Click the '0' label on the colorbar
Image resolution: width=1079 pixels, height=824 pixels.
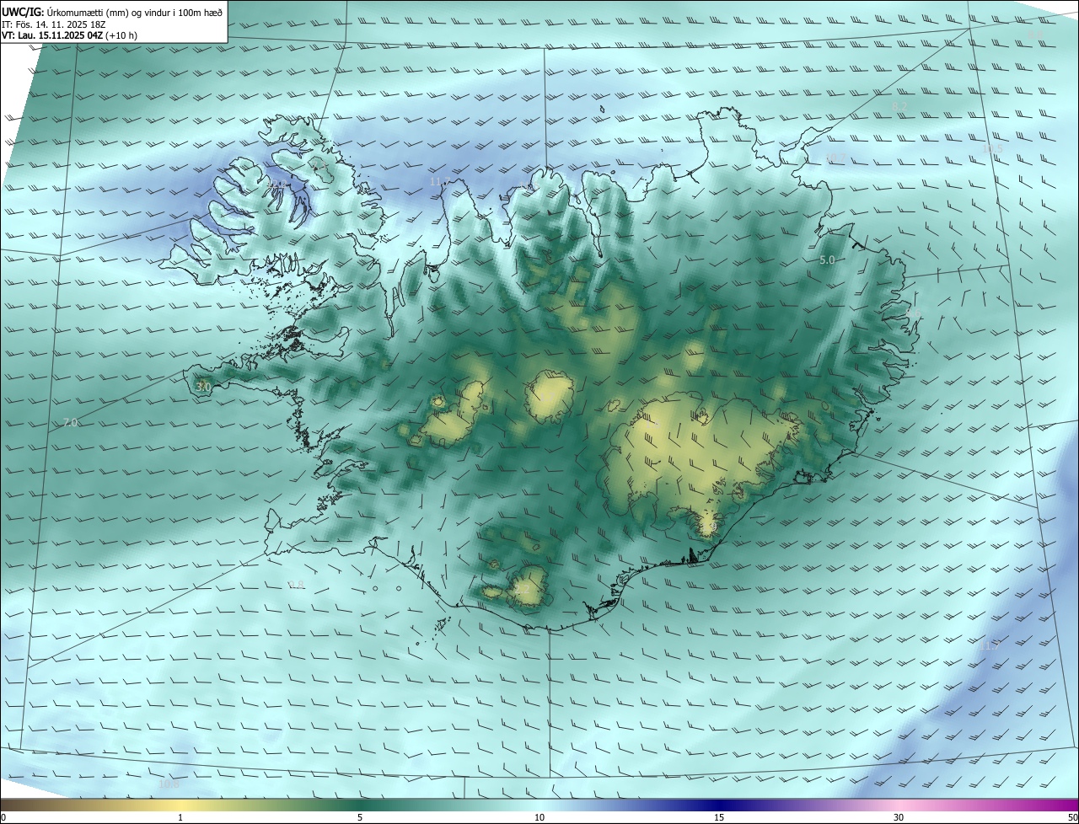tap(3, 817)
